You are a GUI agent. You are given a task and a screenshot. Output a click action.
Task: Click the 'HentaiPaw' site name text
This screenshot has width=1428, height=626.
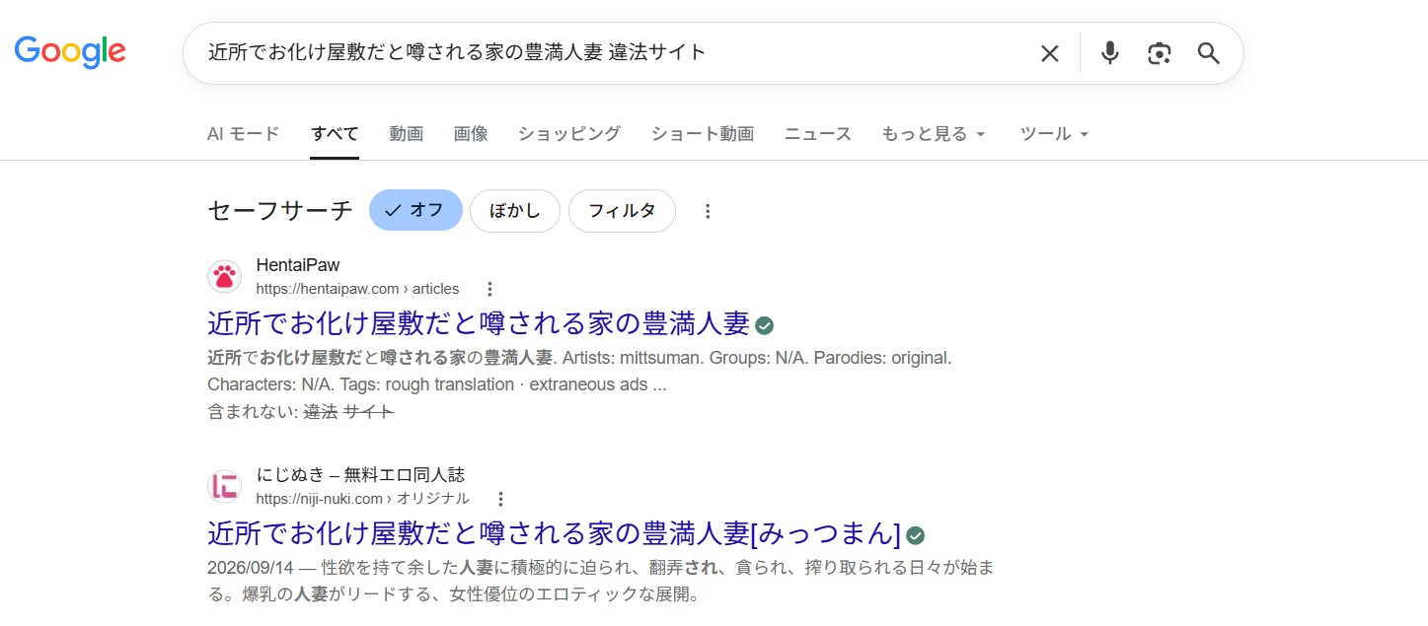point(298,265)
